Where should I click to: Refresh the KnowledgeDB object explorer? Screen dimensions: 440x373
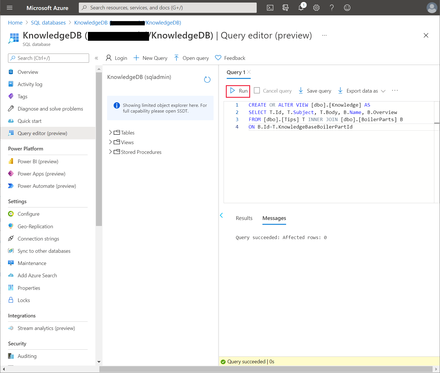(207, 80)
